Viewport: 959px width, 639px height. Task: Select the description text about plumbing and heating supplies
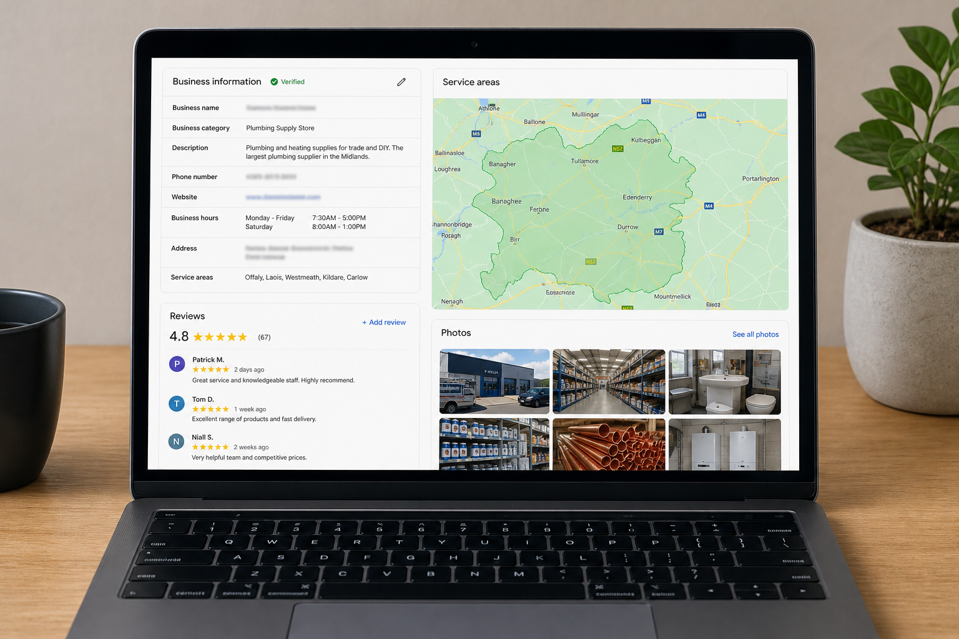pos(325,152)
